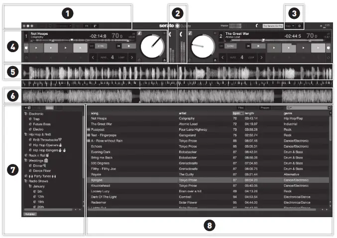Sort by the bpm column header
The image size is (337, 238).
point(238,113)
